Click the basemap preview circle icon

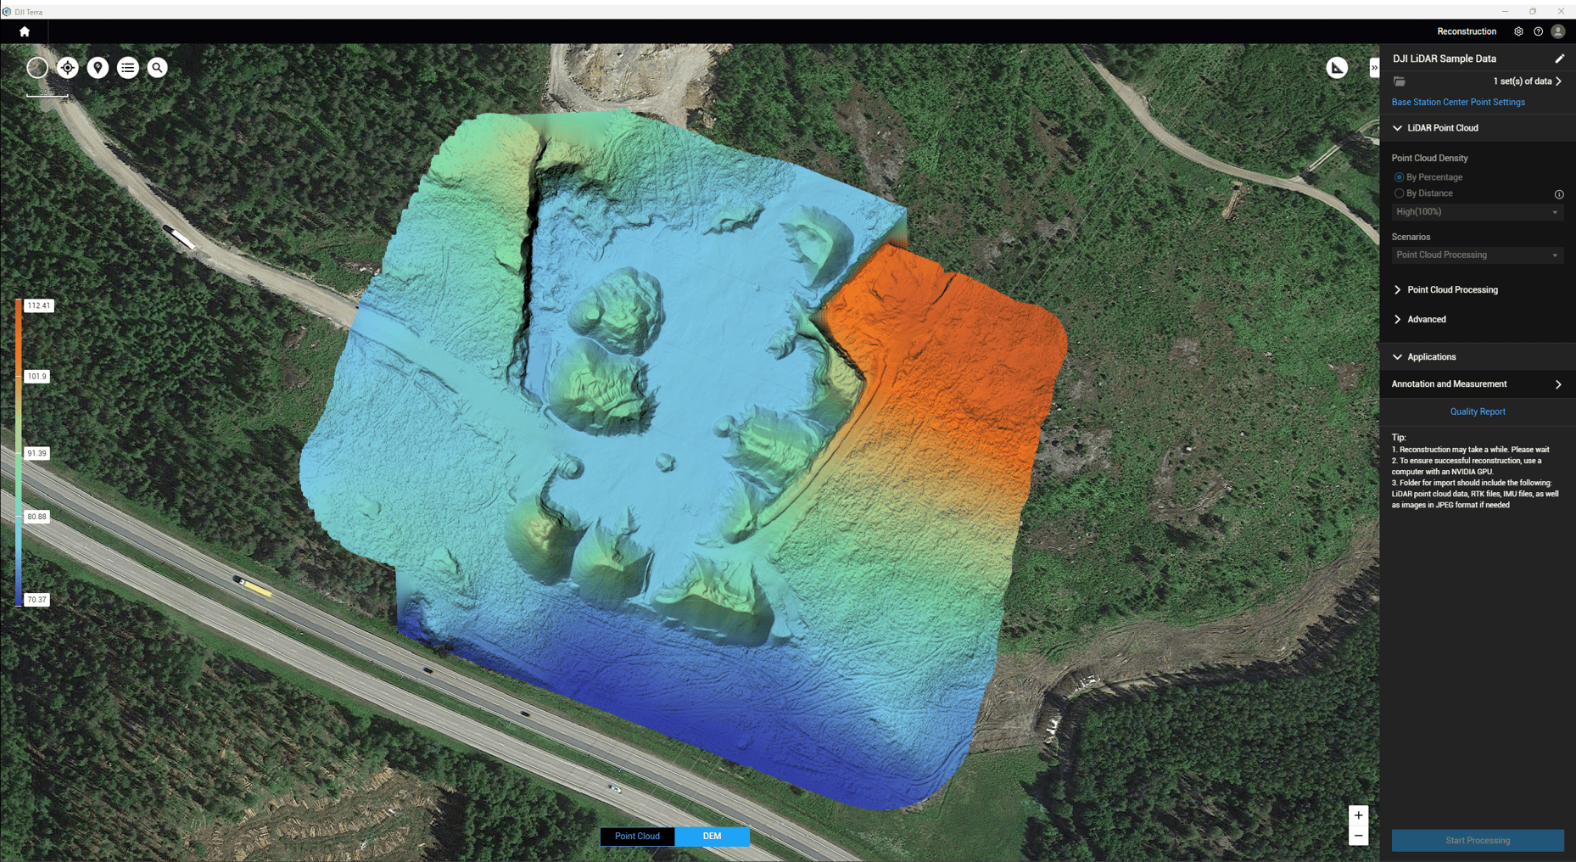point(37,67)
